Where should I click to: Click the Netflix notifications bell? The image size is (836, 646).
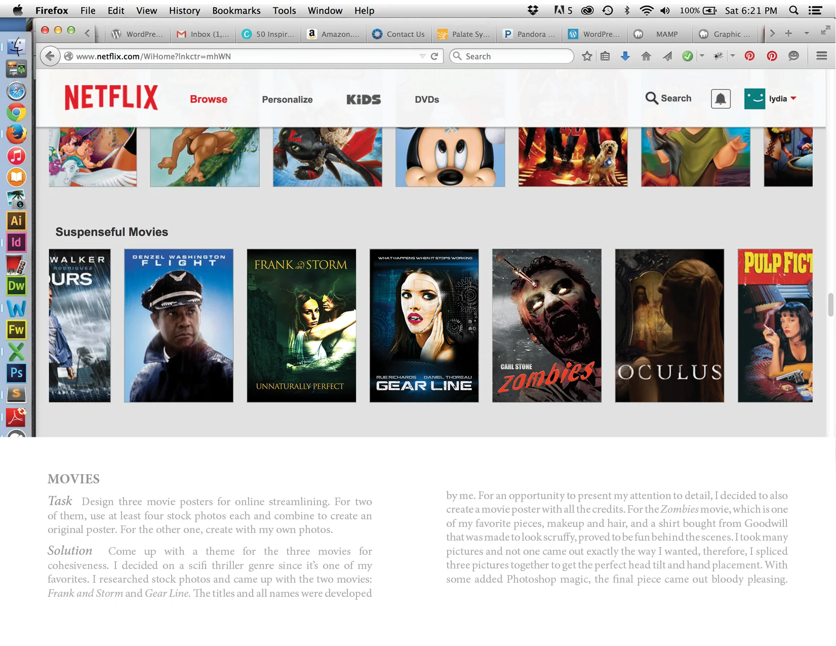click(x=721, y=99)
